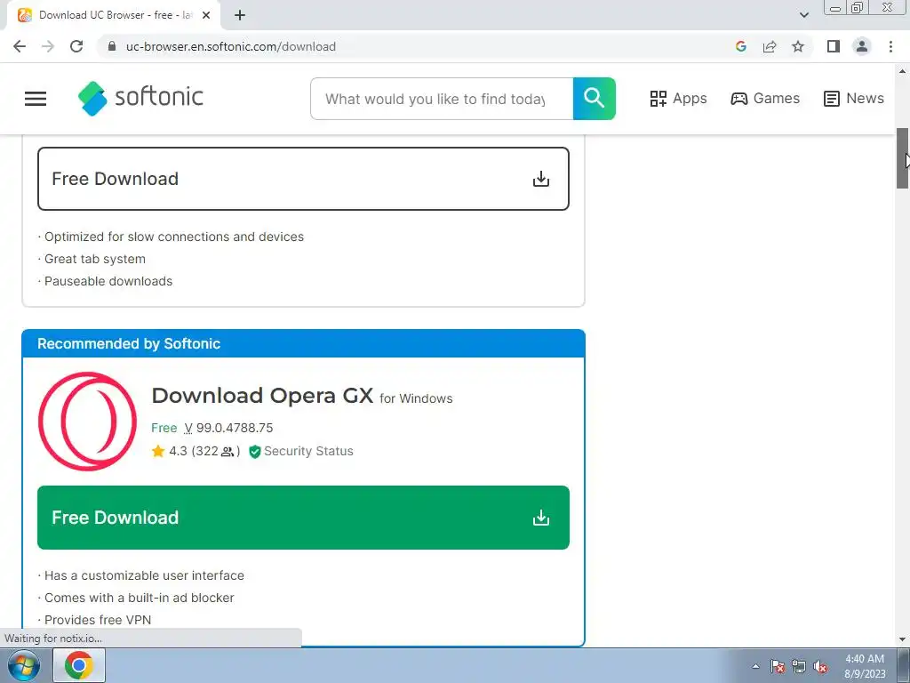Image resolution: width=910 pixels, height=683 pixels.
Task: Click 'Has a customizable user interface' text
Action: (145, 575)
